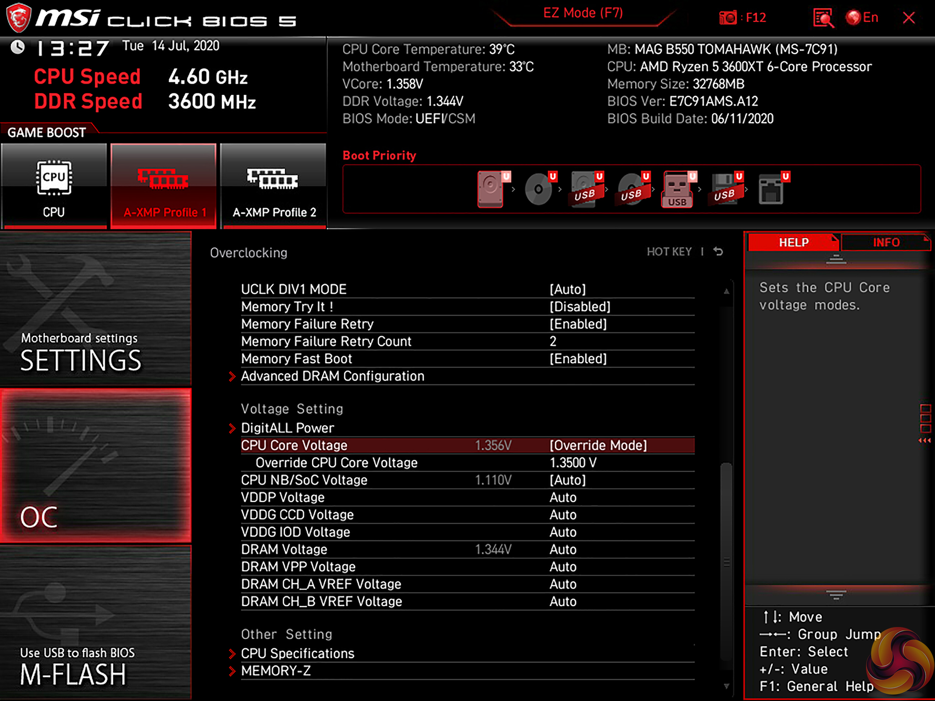Change CPU Core Voltage Override Mode setting
The image size is (935, 701).
tap(598, 445)
